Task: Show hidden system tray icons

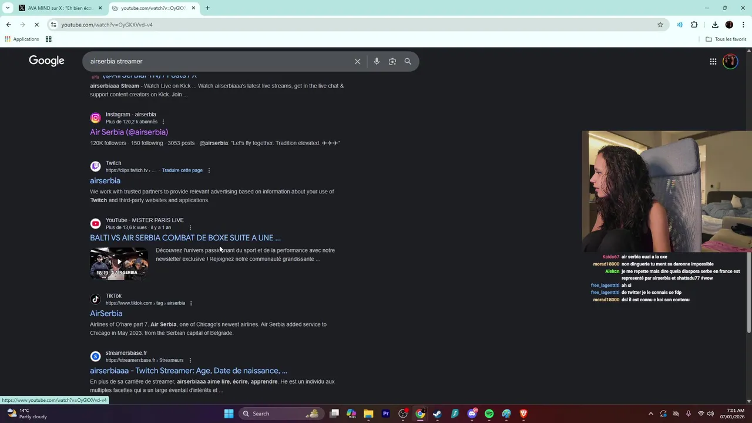Action: [650, 414]
